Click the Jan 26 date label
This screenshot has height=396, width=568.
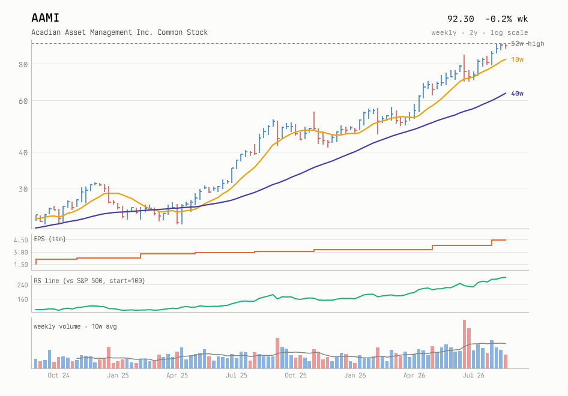point(355,376)
